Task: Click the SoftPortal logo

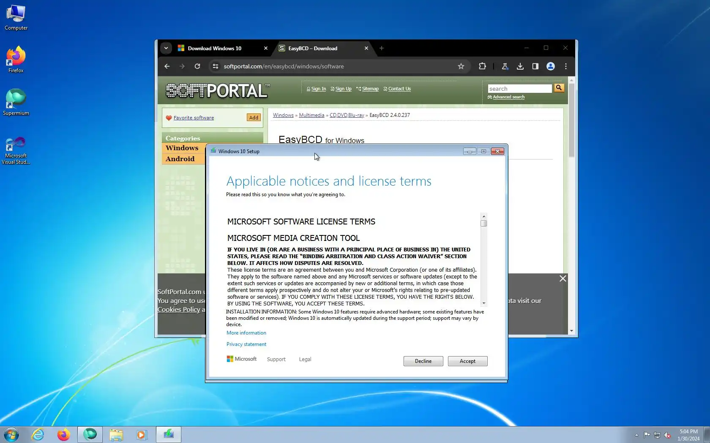Action: [x=217, y=91]
